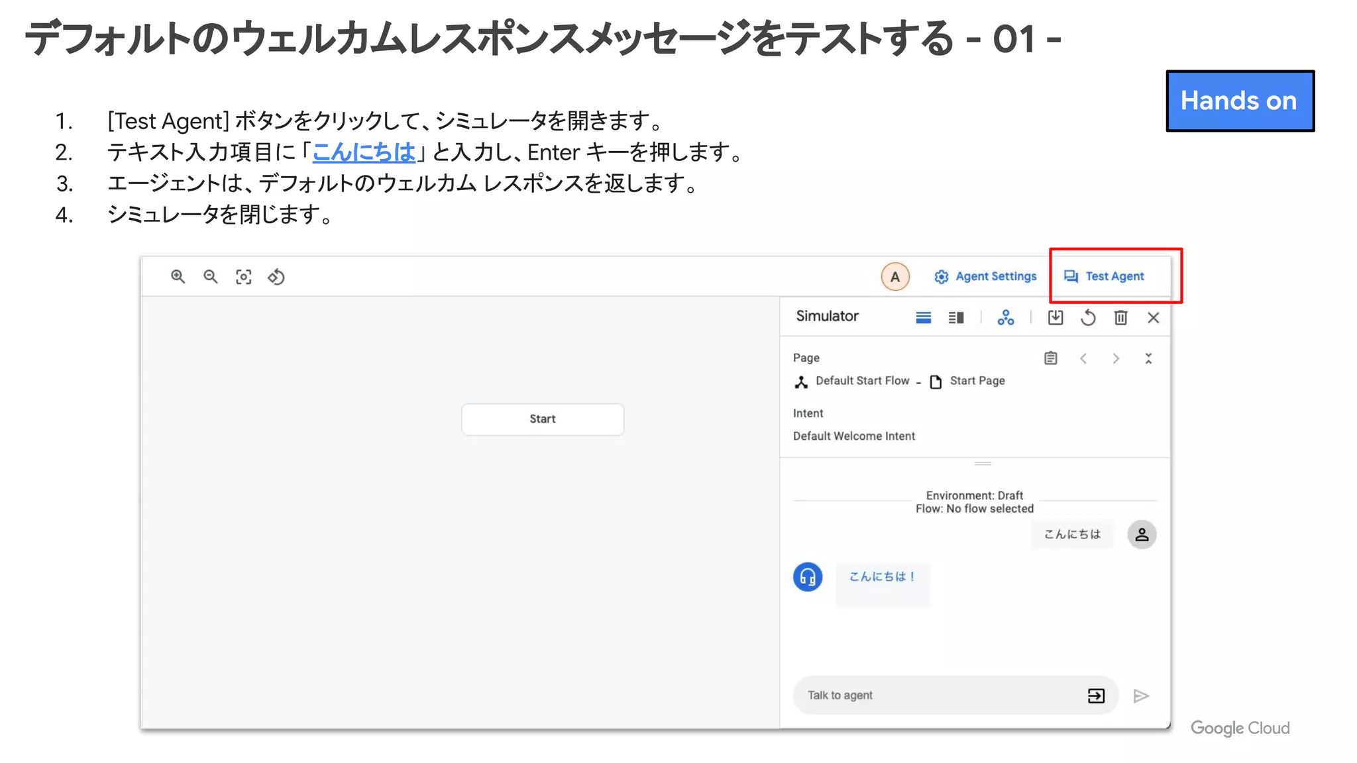Go to next turn with right chevron

(x=1116, y=358)
